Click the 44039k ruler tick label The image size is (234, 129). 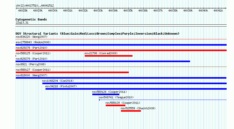click(188, 10)
